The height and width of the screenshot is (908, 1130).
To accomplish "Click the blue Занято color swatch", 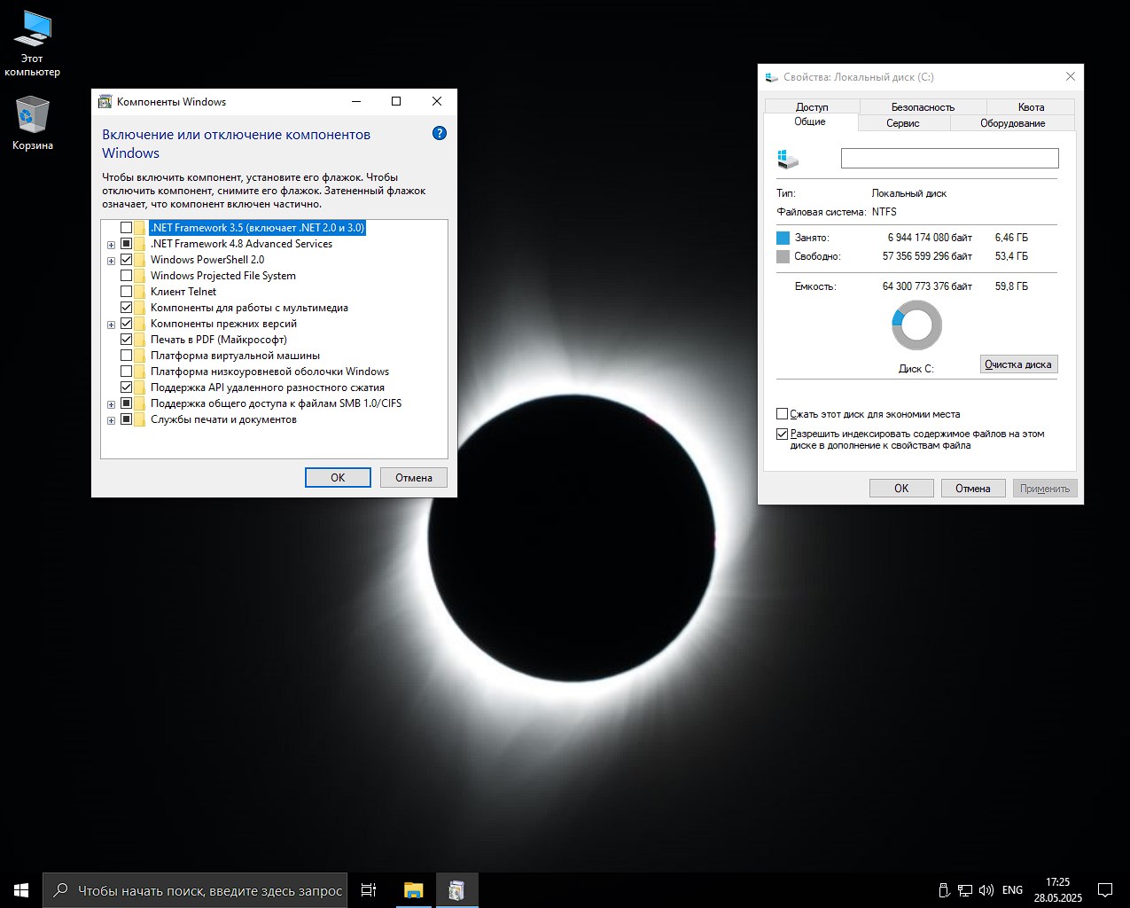I will click(783, 238).
